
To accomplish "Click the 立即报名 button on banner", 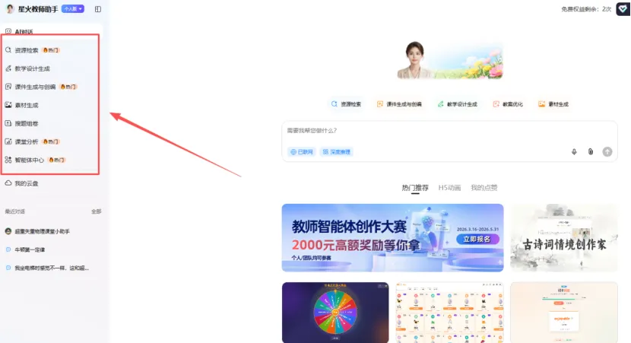I will 477,239.
